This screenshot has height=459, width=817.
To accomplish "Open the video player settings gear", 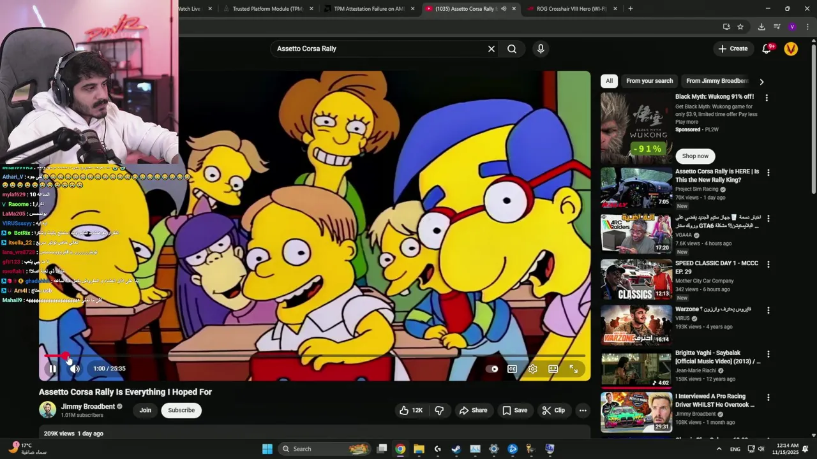I will coord(532,368).
